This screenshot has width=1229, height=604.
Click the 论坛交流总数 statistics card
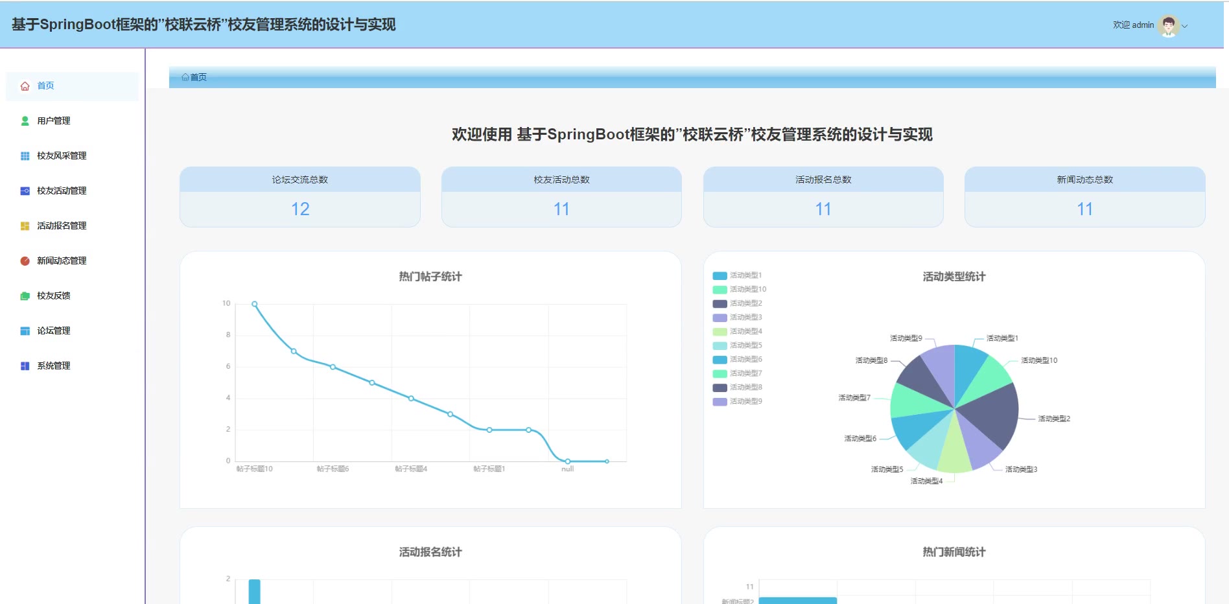click(299, 197)
